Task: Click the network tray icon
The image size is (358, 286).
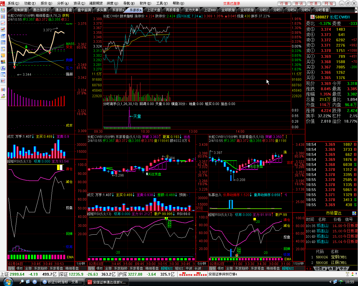Action: (x=335, y=282)
